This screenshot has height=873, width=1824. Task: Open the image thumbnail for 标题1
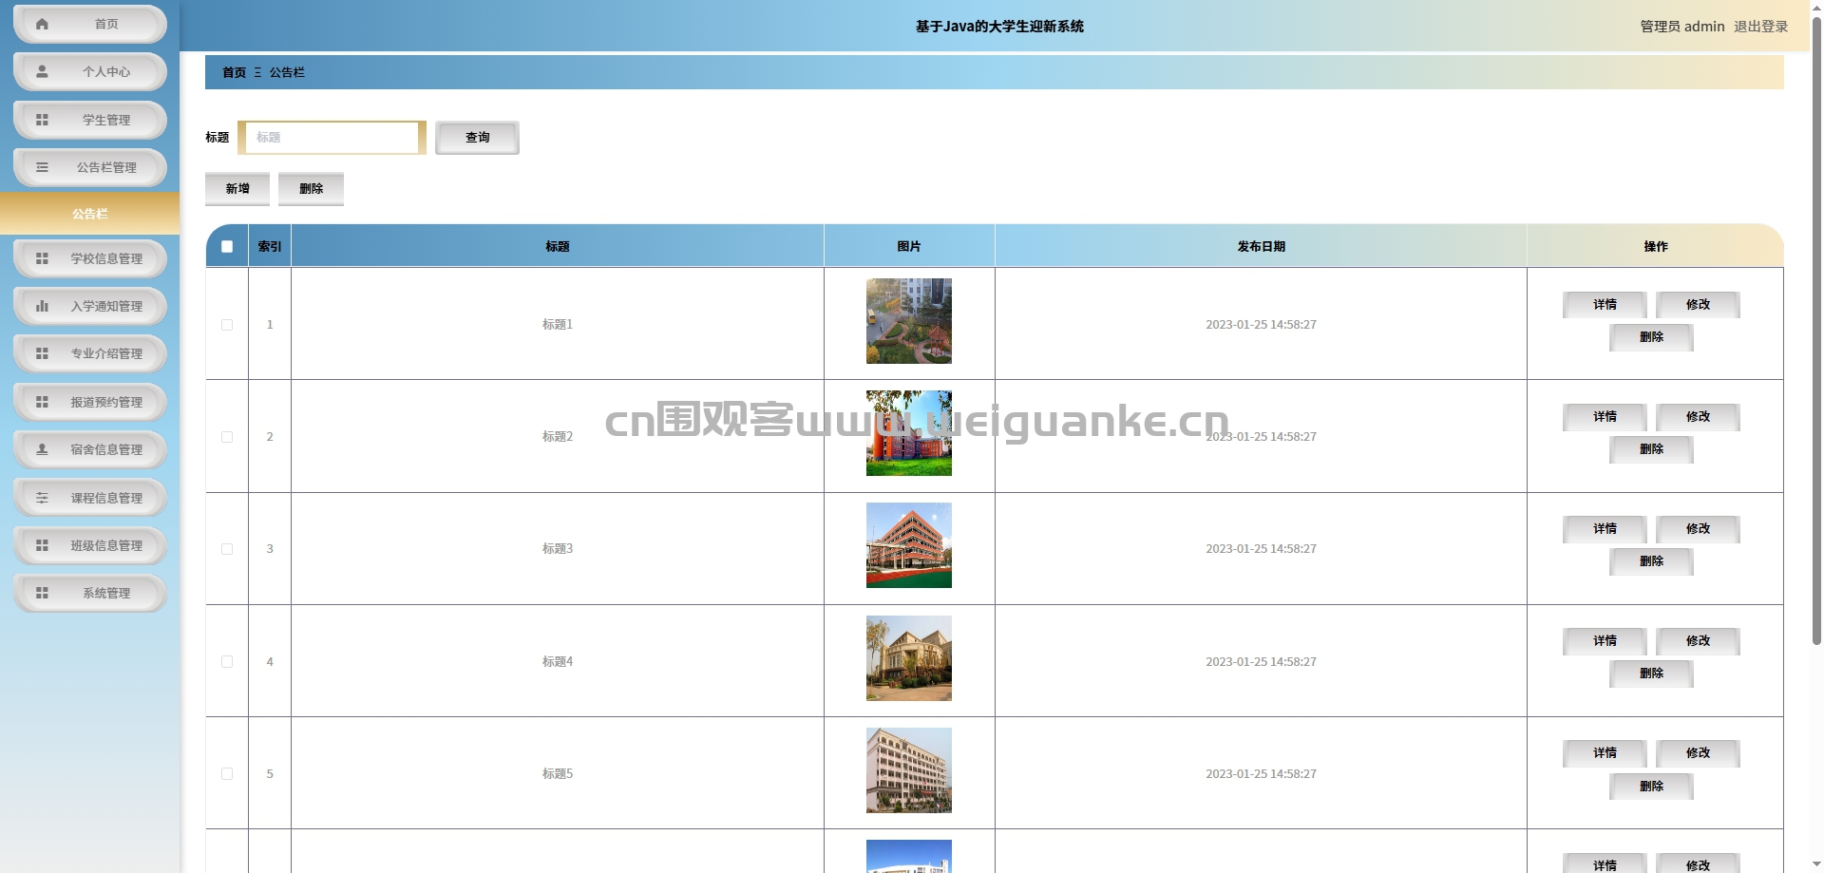pyautogui.click(x=908, y=321)
